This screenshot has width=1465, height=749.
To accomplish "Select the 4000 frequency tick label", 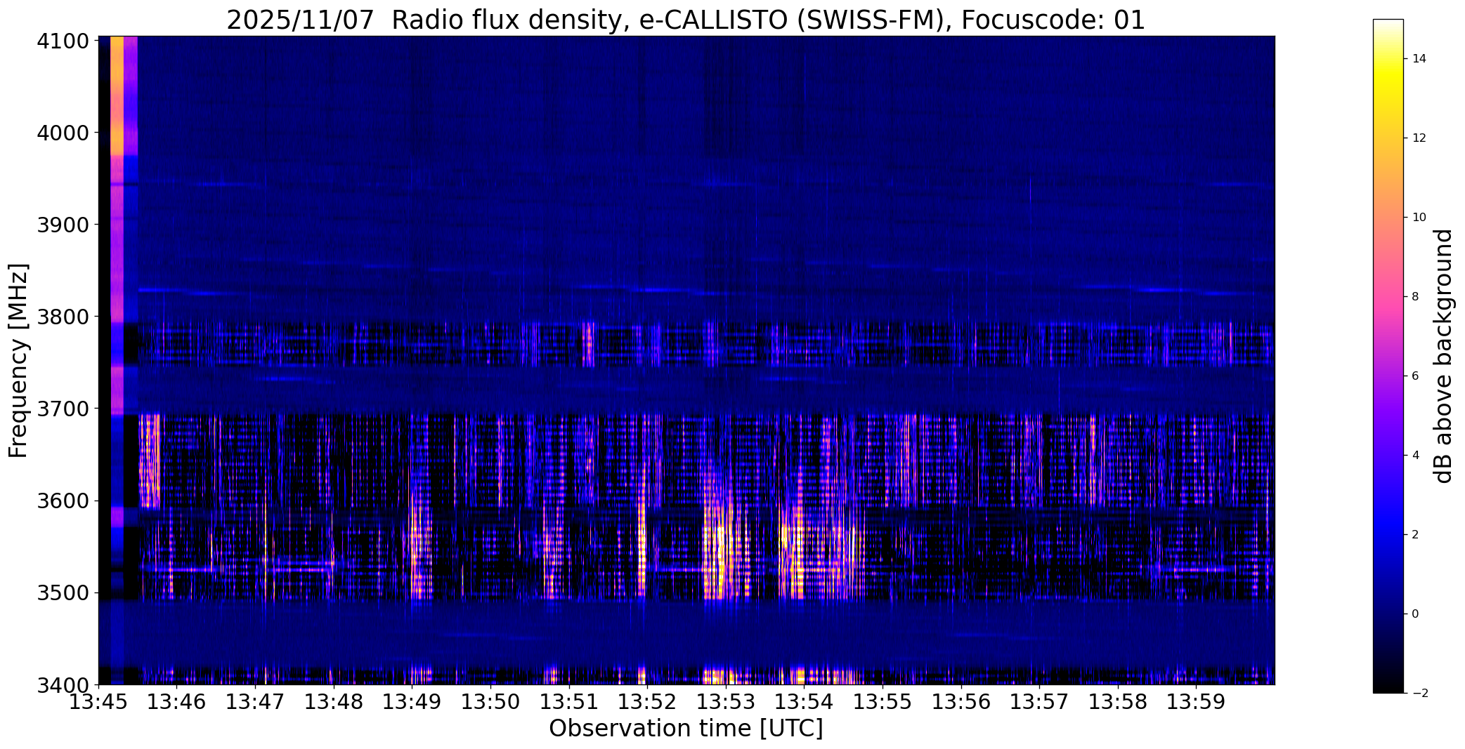I will (x=63, y=133).
